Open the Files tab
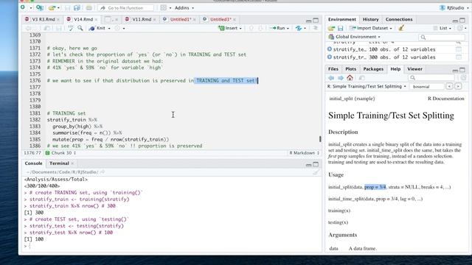 [x=333, y=68]
